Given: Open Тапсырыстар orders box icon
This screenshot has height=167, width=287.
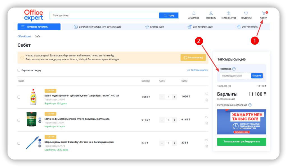Looking at the screenshot, I should 228,13.
